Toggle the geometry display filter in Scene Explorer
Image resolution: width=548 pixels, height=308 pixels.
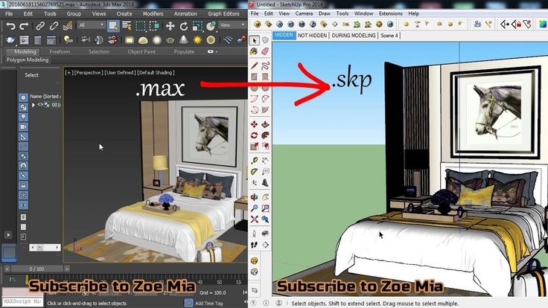click(23, 97)
